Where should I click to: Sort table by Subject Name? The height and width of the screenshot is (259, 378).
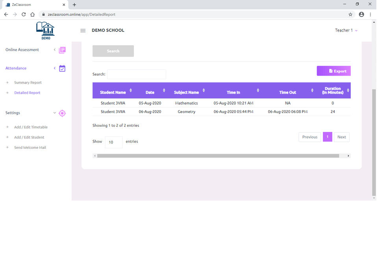204,91
